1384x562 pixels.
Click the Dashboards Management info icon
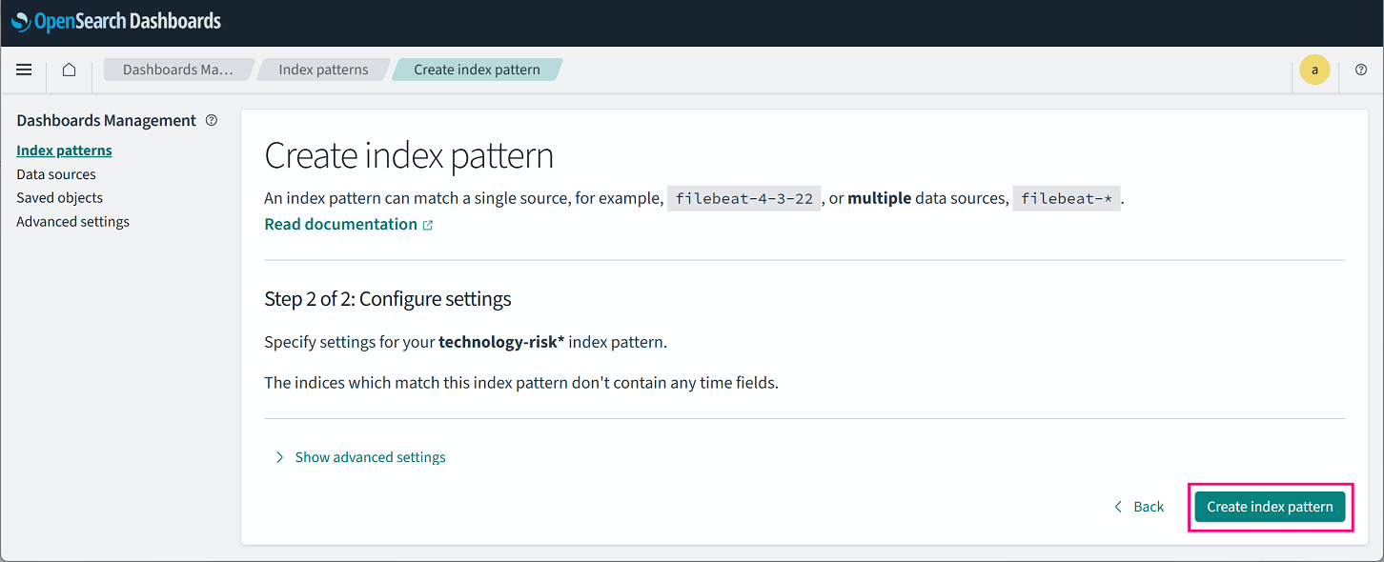212,120
